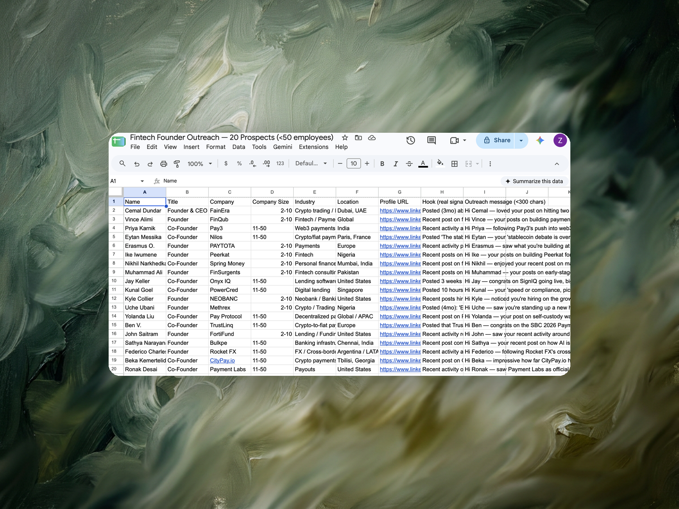Open the Extensions menu
This screenshot has width=679, height=509.
(x=314, y=147)
